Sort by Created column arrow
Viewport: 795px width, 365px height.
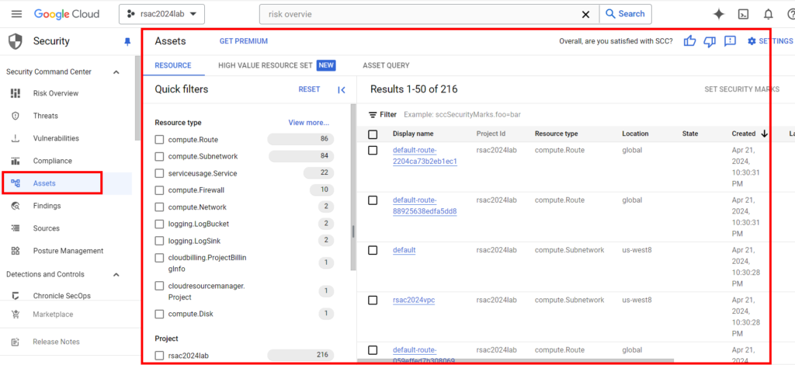[764, 134]
